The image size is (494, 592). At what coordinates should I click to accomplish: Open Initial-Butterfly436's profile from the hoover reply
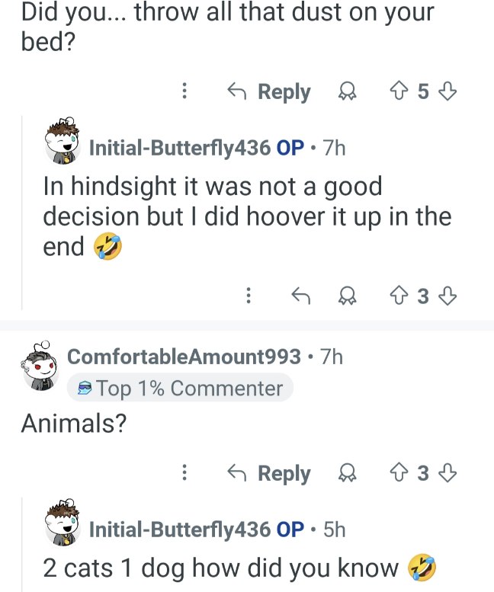pyautogui.click(x=179, y=148)
